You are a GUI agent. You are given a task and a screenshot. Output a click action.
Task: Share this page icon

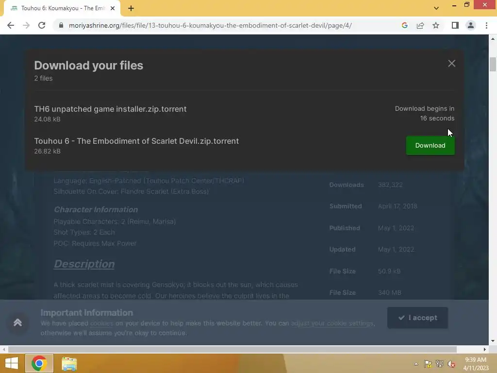click(x=420, y=25)
